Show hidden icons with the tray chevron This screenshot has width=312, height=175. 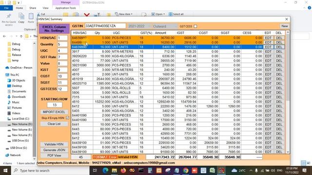[251, 171]
